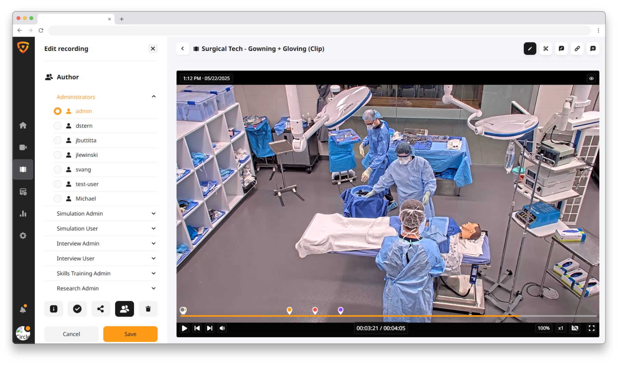Open the user profile avatar
The width and height of the screenshot is (618, 368).
23,333
